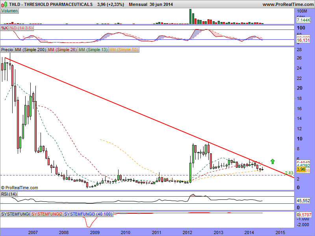
Task: Click the 3,96 (+2,33%) quote text
Action: 111,4
